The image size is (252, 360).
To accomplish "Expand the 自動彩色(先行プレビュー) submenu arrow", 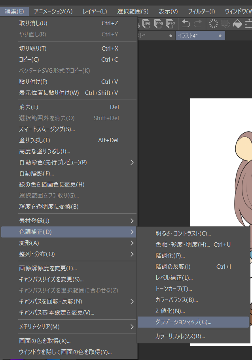I will tap(132, 162).
